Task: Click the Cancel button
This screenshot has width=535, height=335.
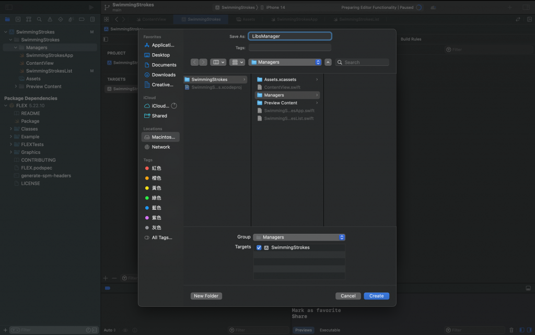Action: pos(348,296)
